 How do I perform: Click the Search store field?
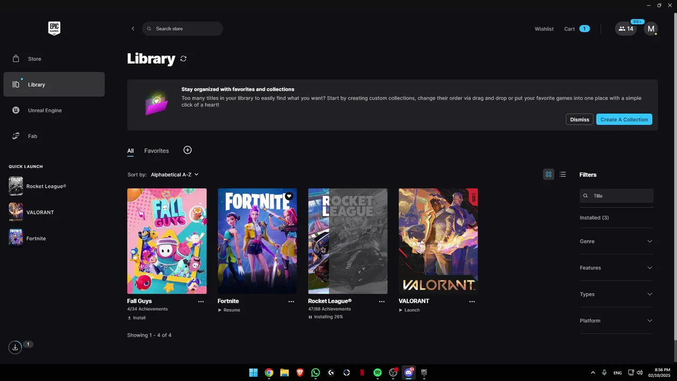(182, 29)
